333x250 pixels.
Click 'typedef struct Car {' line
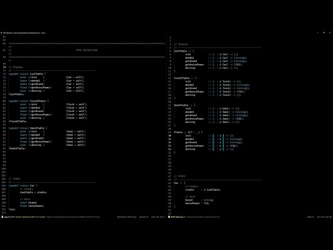click(23, 185)
